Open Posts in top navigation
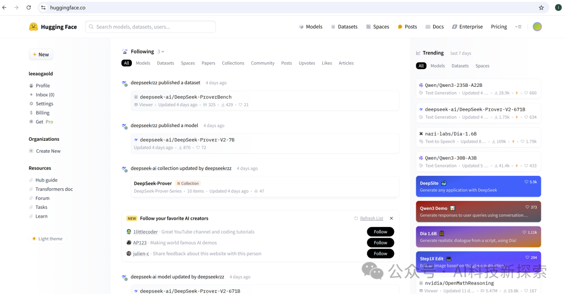The width and height of the screenshot is (565, 294). click(407, 27)
